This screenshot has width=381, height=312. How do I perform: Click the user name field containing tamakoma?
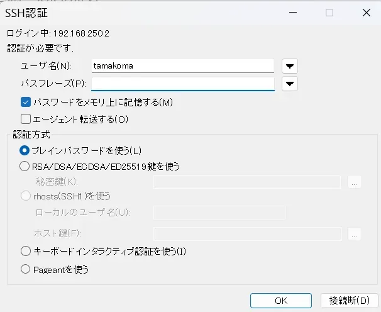point(182,66)
